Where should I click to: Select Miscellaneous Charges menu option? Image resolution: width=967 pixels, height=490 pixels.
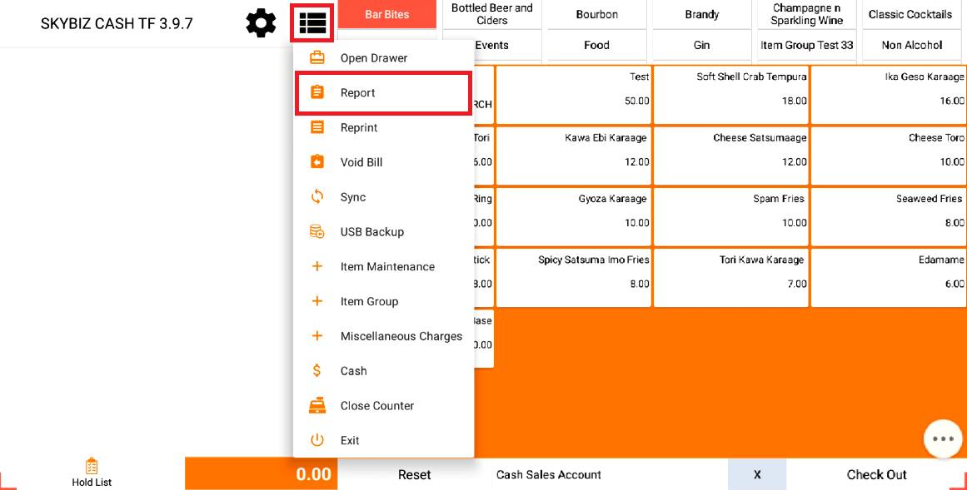(x=401, y=337)
